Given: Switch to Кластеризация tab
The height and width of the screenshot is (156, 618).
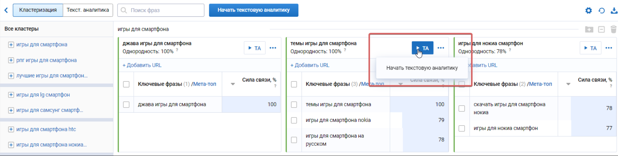Looking at the screenshot, I should point(38,10).
